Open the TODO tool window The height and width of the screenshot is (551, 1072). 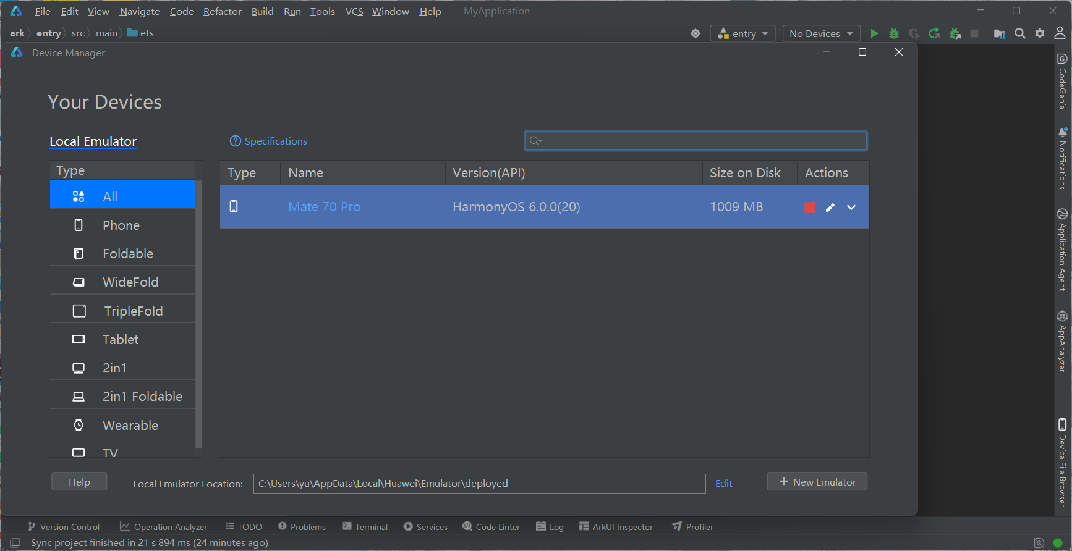pyautogui.click(x=244, y=526)
